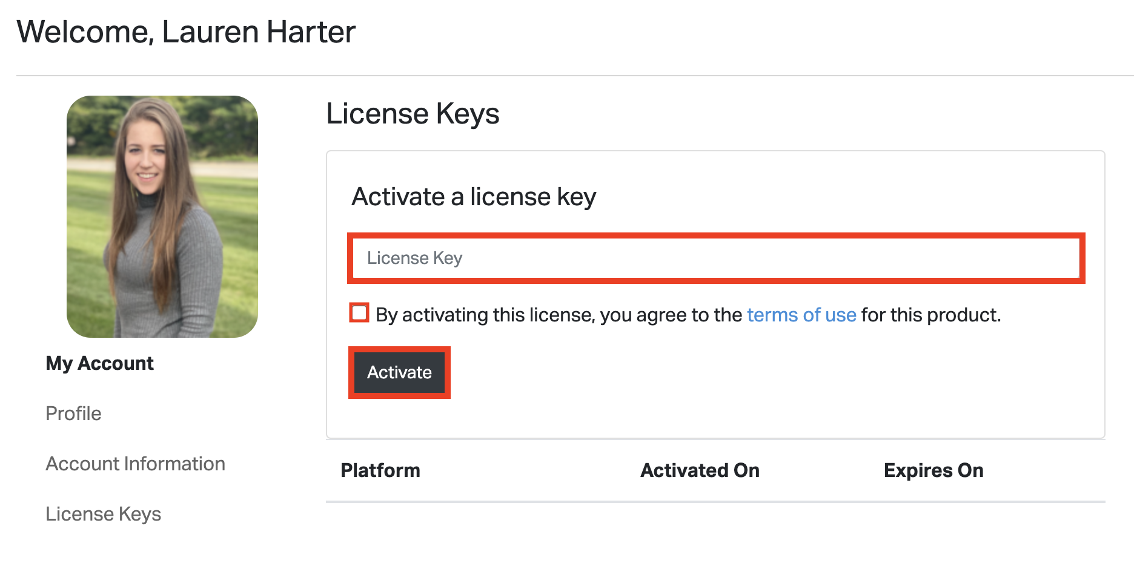1134x569 pixels.
Task: Enable the terms of use agreement checkbox
Action: pos(359,313)
